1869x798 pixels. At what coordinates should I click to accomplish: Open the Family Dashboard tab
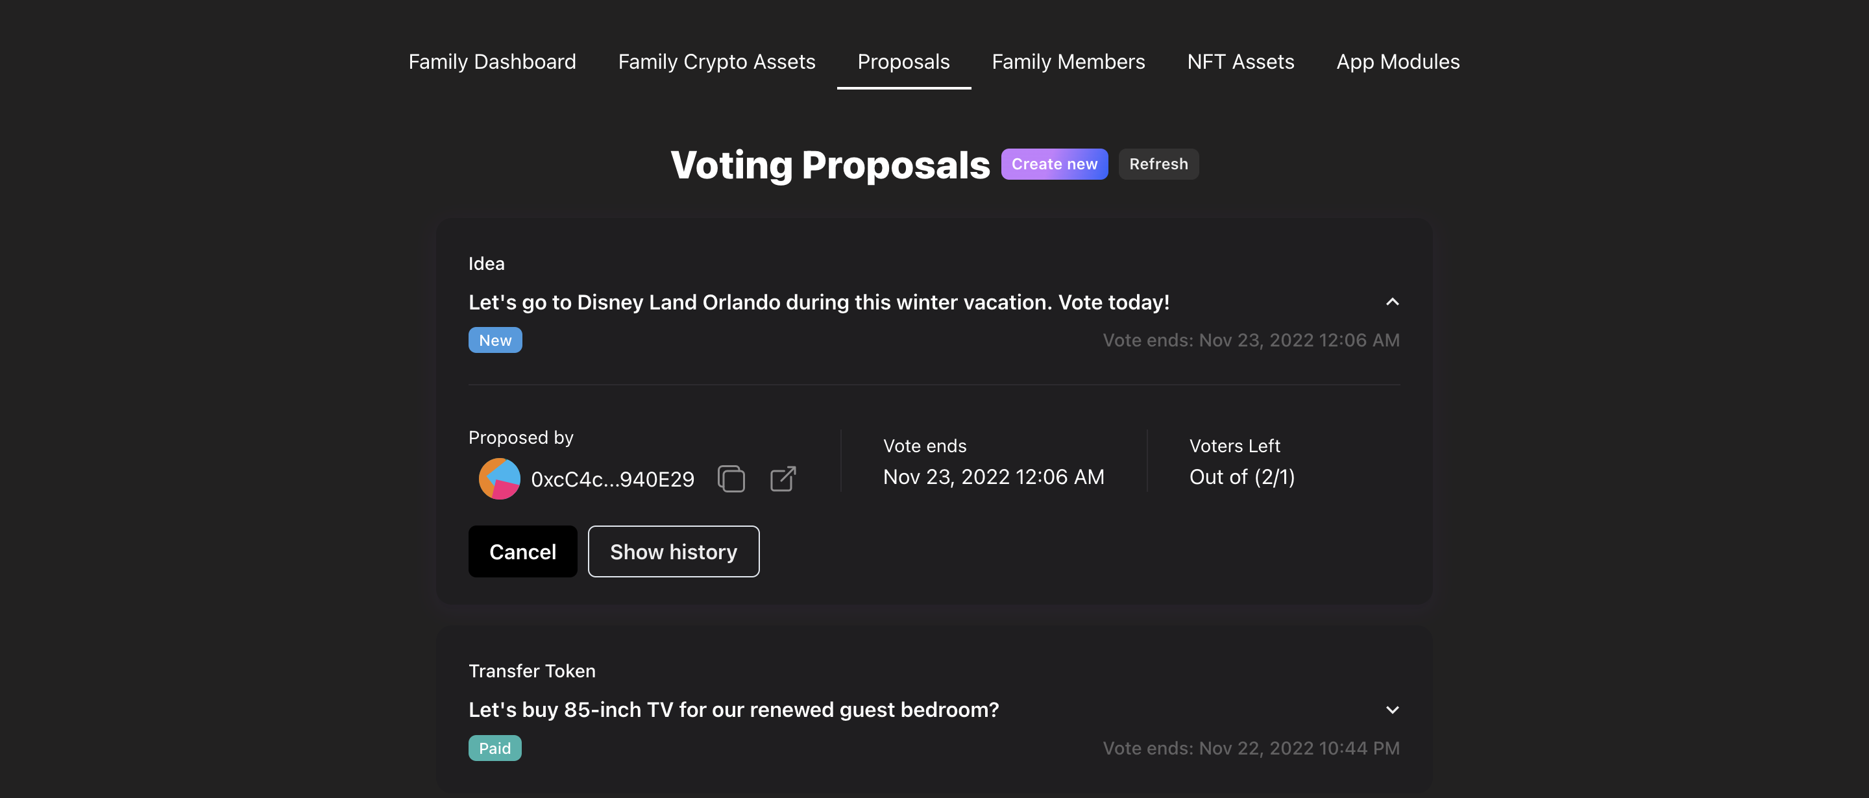pos(492,62)
